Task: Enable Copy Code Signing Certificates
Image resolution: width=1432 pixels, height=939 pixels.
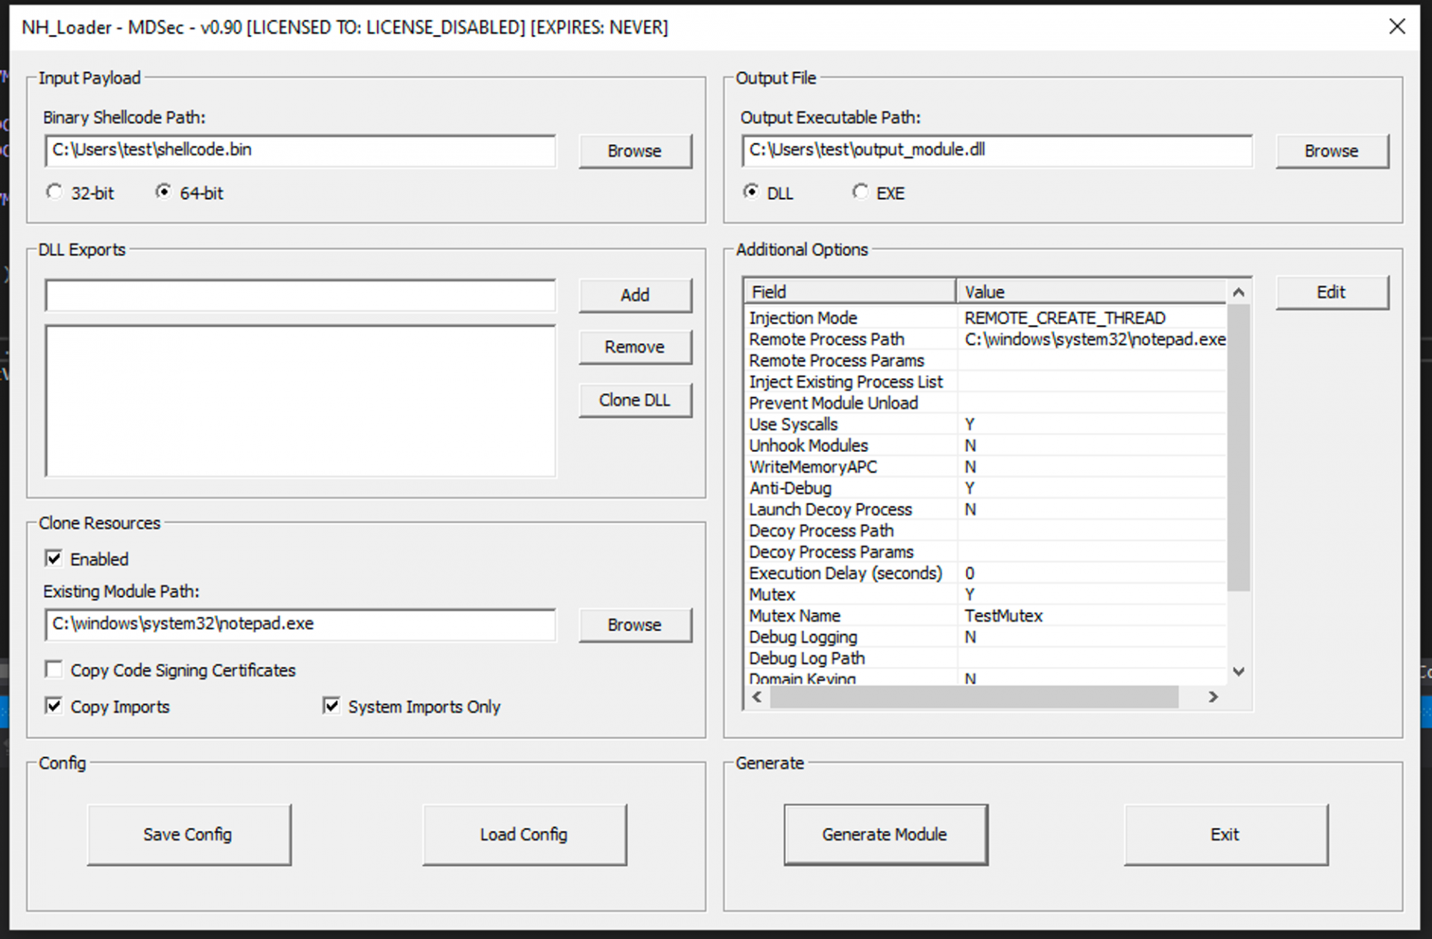Action: pos(54,670)
